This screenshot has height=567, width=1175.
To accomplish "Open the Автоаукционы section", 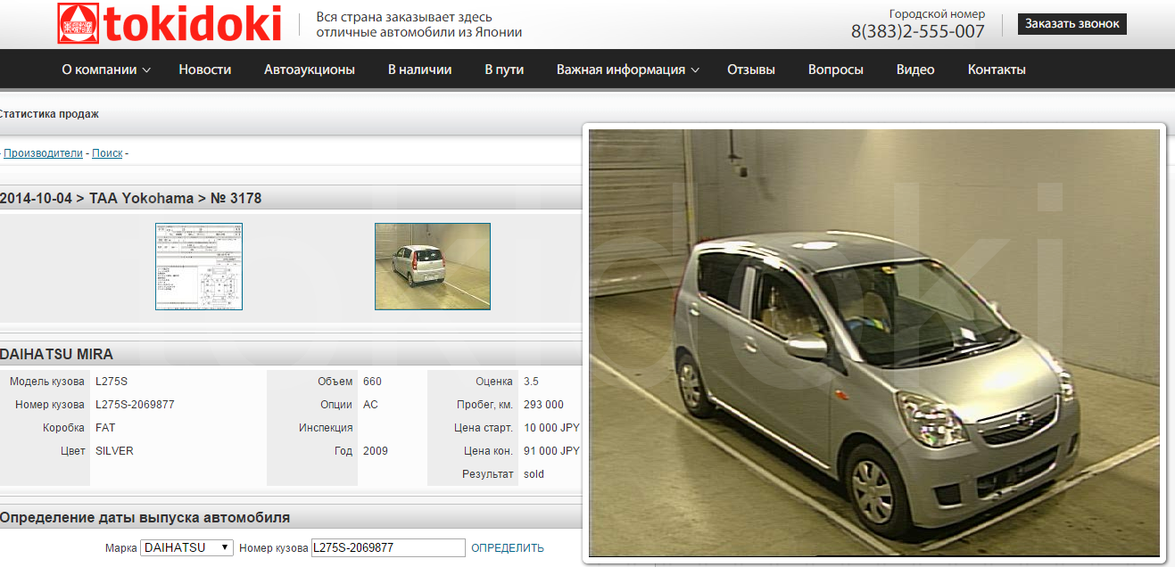I will point(310,70).
